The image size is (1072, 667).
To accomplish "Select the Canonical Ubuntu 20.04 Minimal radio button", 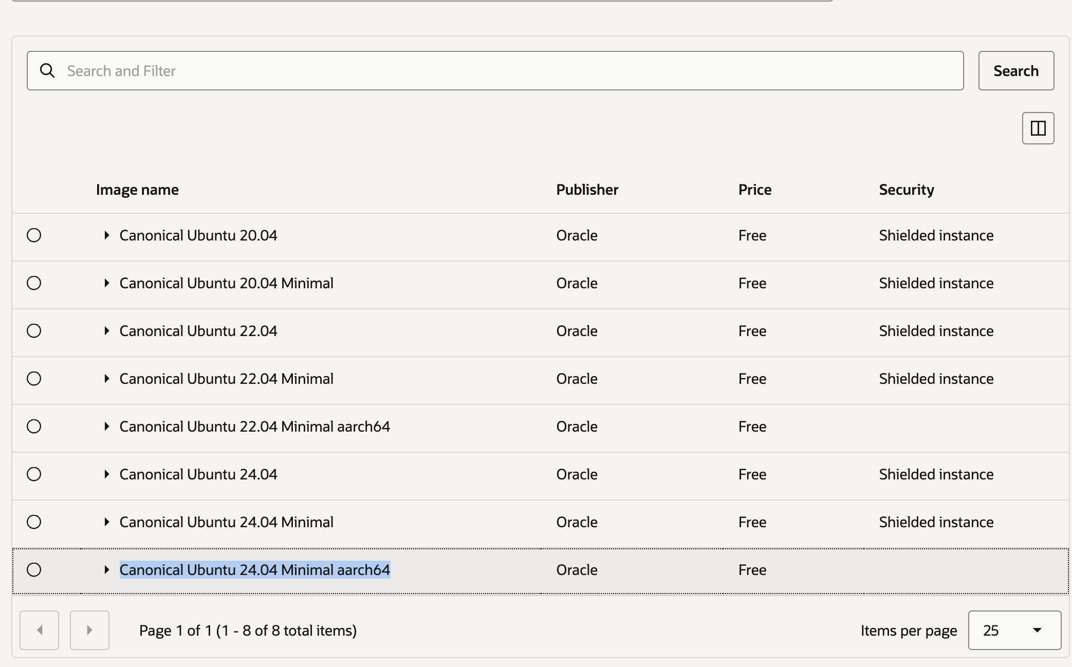I will pos(34,283).
